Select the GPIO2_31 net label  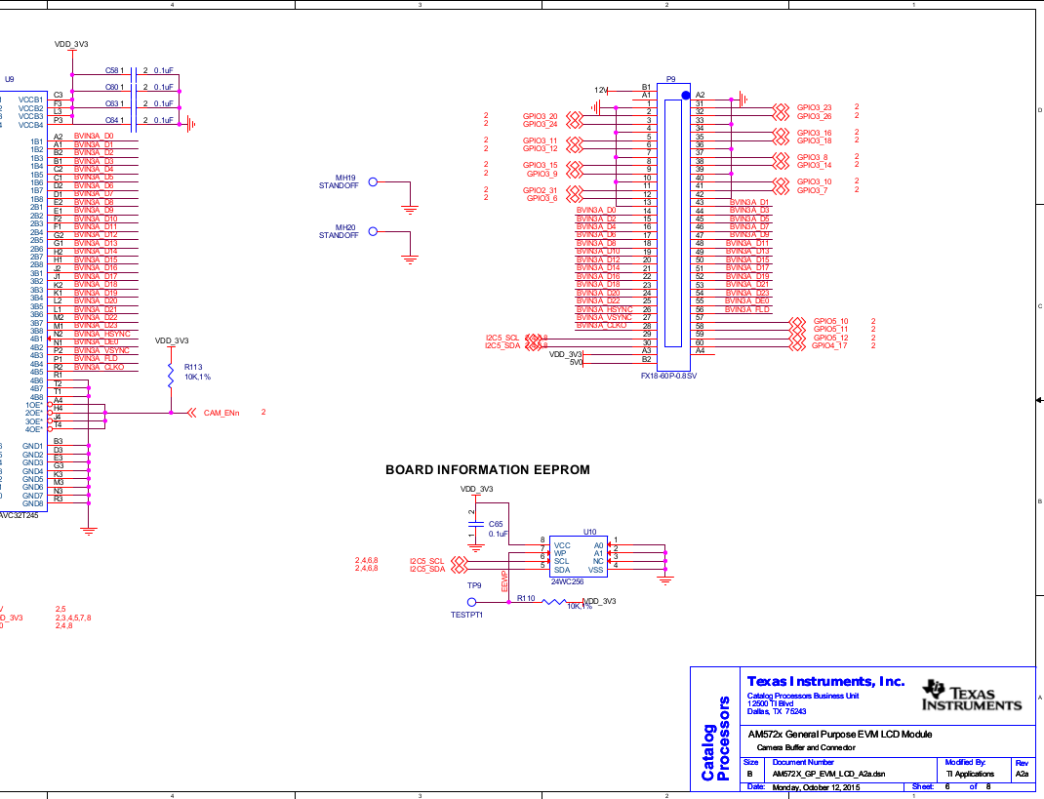(x=540, y=190)
